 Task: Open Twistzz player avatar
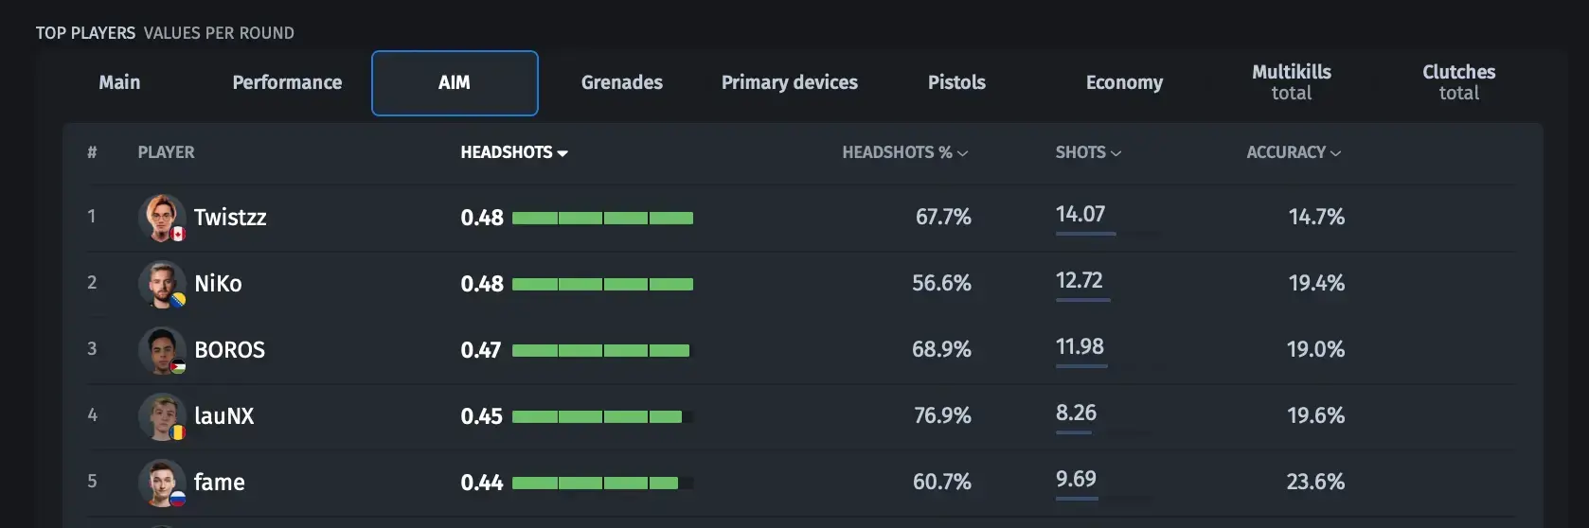pyautogui.click(x=162, y=218)
